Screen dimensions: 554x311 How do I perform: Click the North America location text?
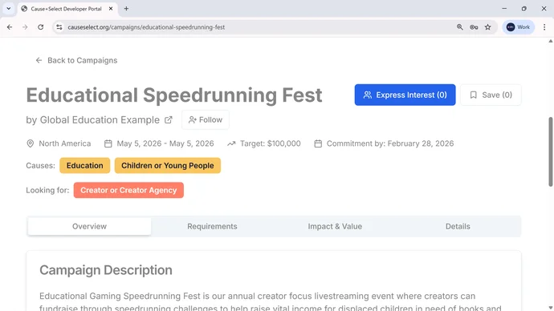click(65, 143)
